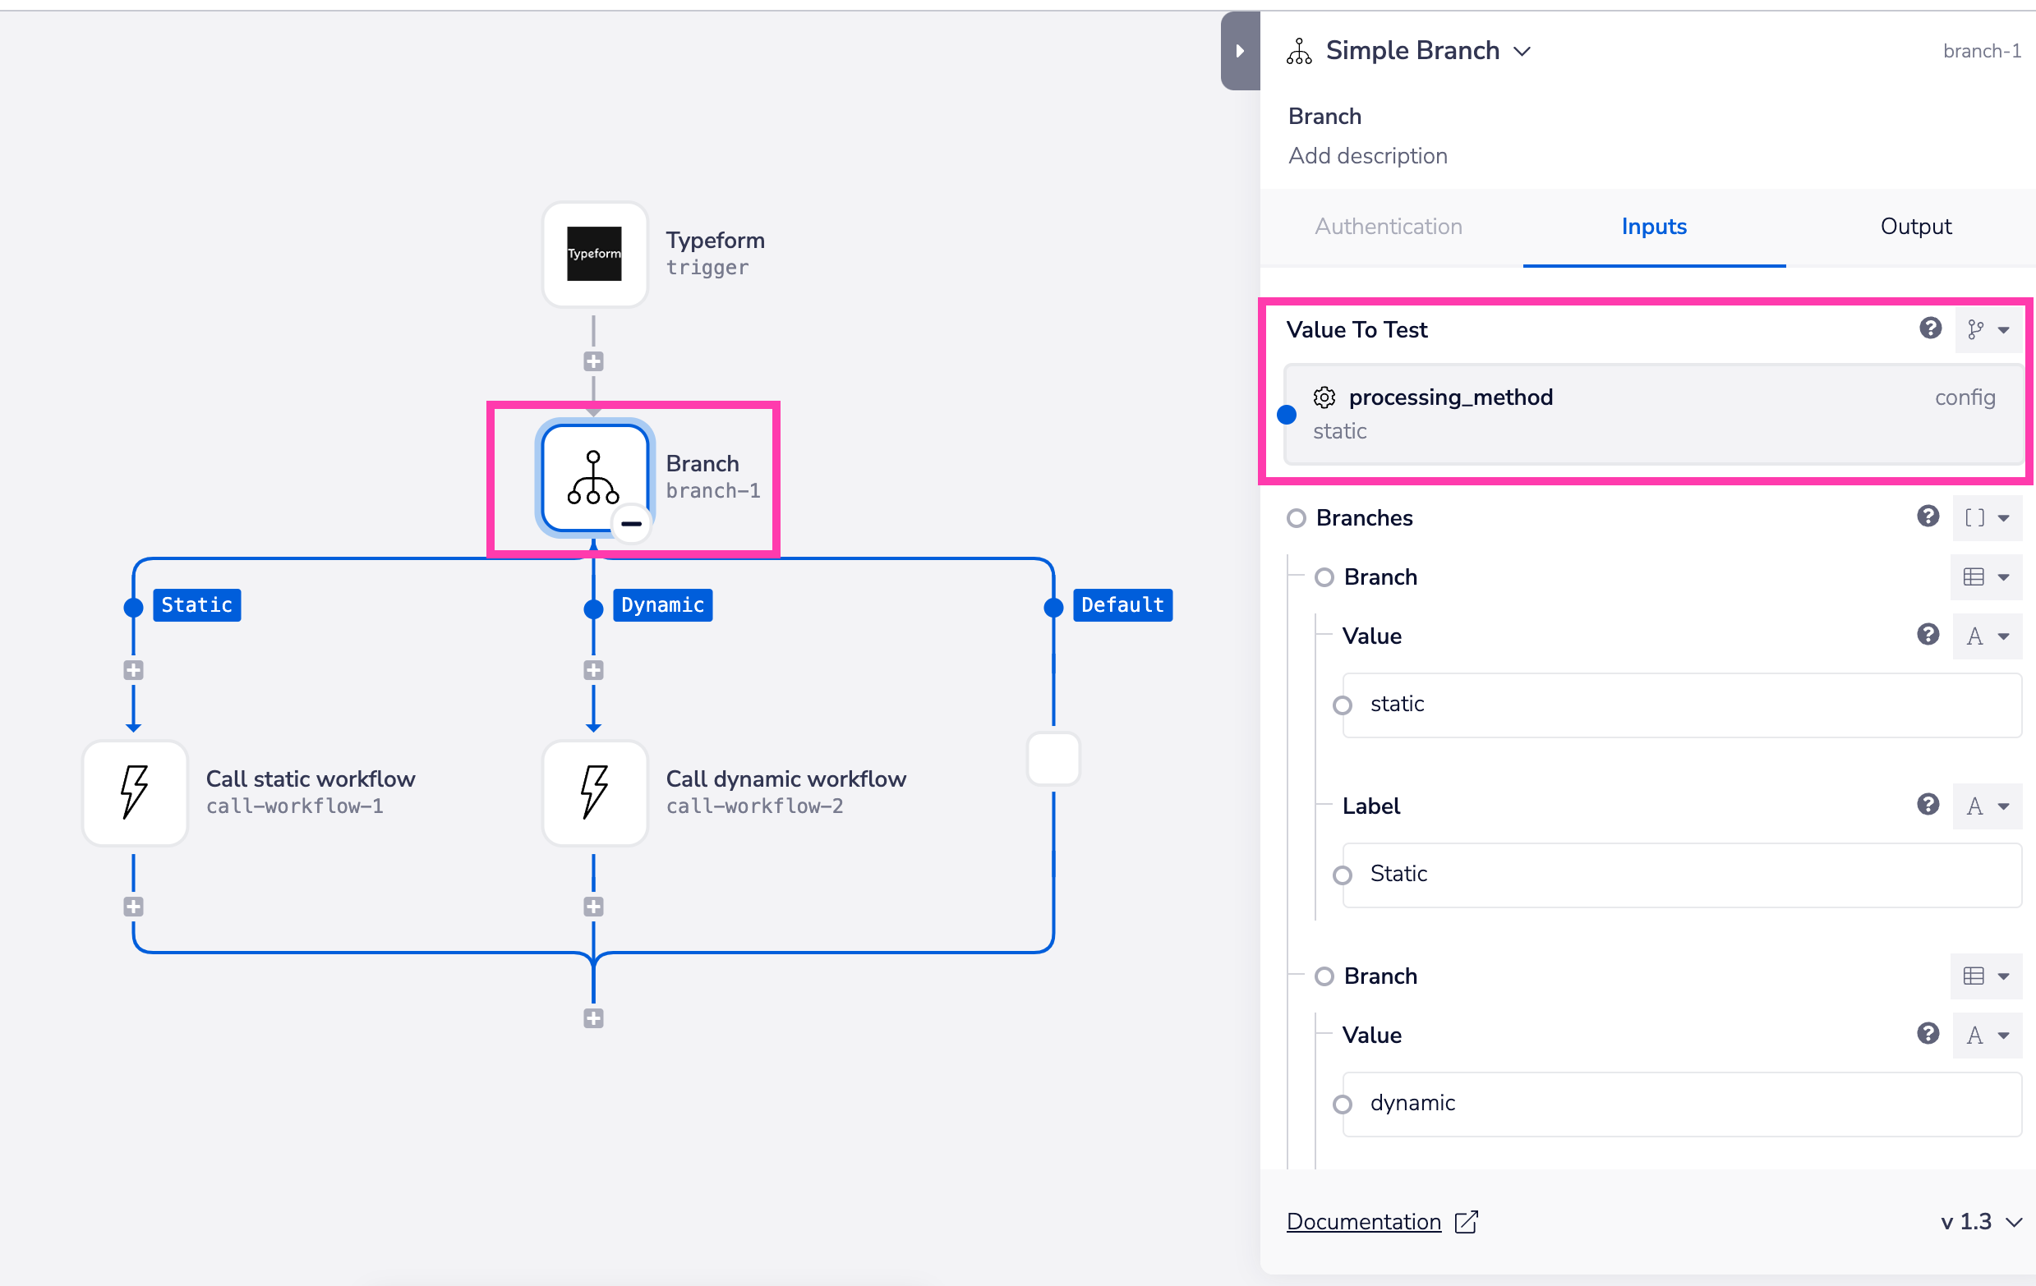This screenshot has width=2036, height=1286.
Task: Click the Branch node icon
Action: (x=592, y=474)
